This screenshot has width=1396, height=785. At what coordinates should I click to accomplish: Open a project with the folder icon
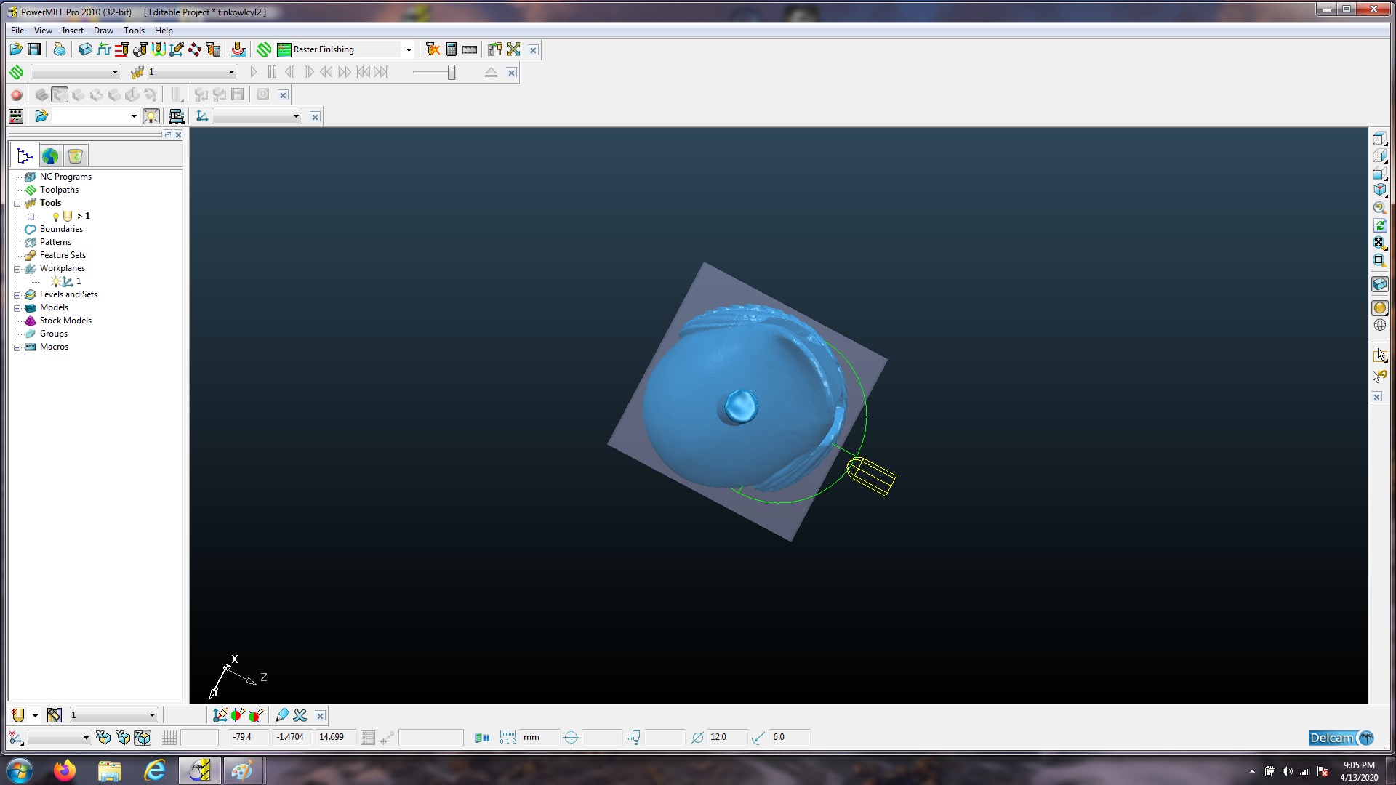[x=16, y=49]
